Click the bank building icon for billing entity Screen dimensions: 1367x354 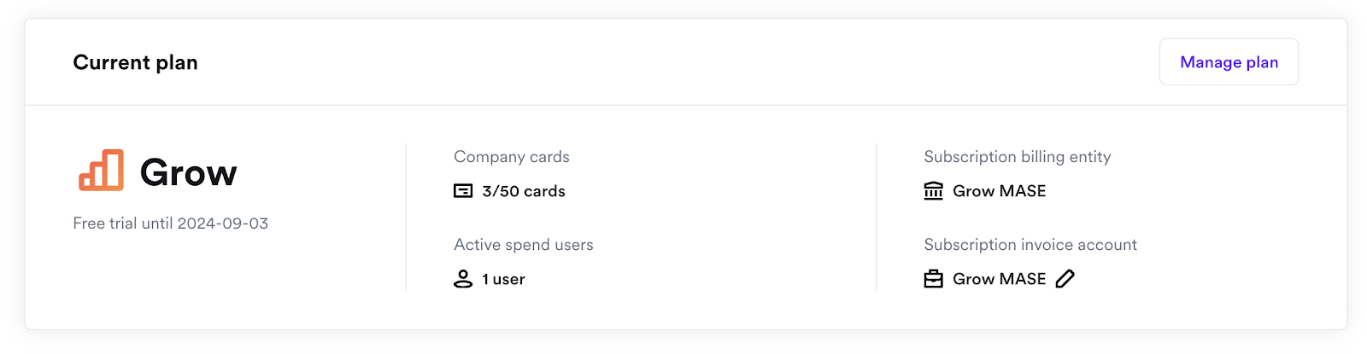click(x=934, y=191)
